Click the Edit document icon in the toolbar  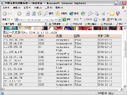pos(104,13)
